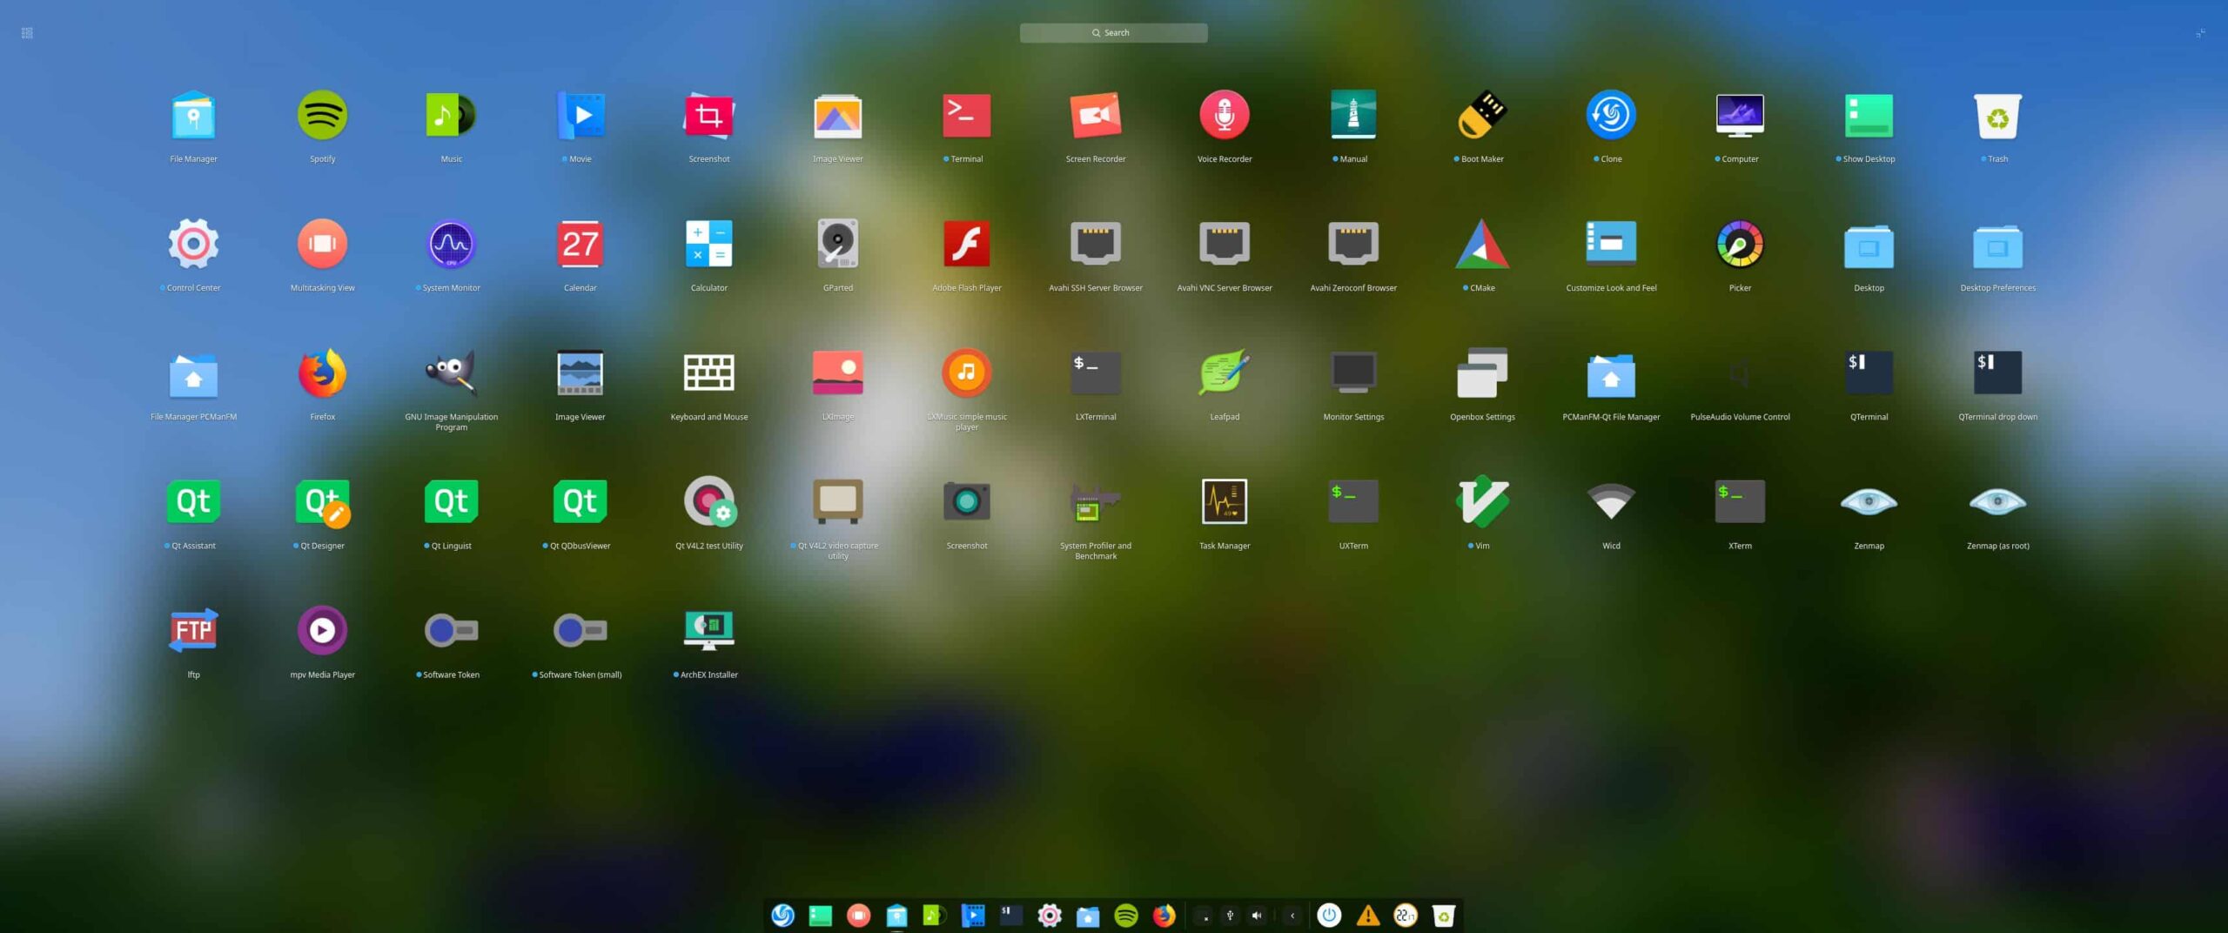
Task: Open Zenmap (as root)
Action: click(x=1997, y=502)
